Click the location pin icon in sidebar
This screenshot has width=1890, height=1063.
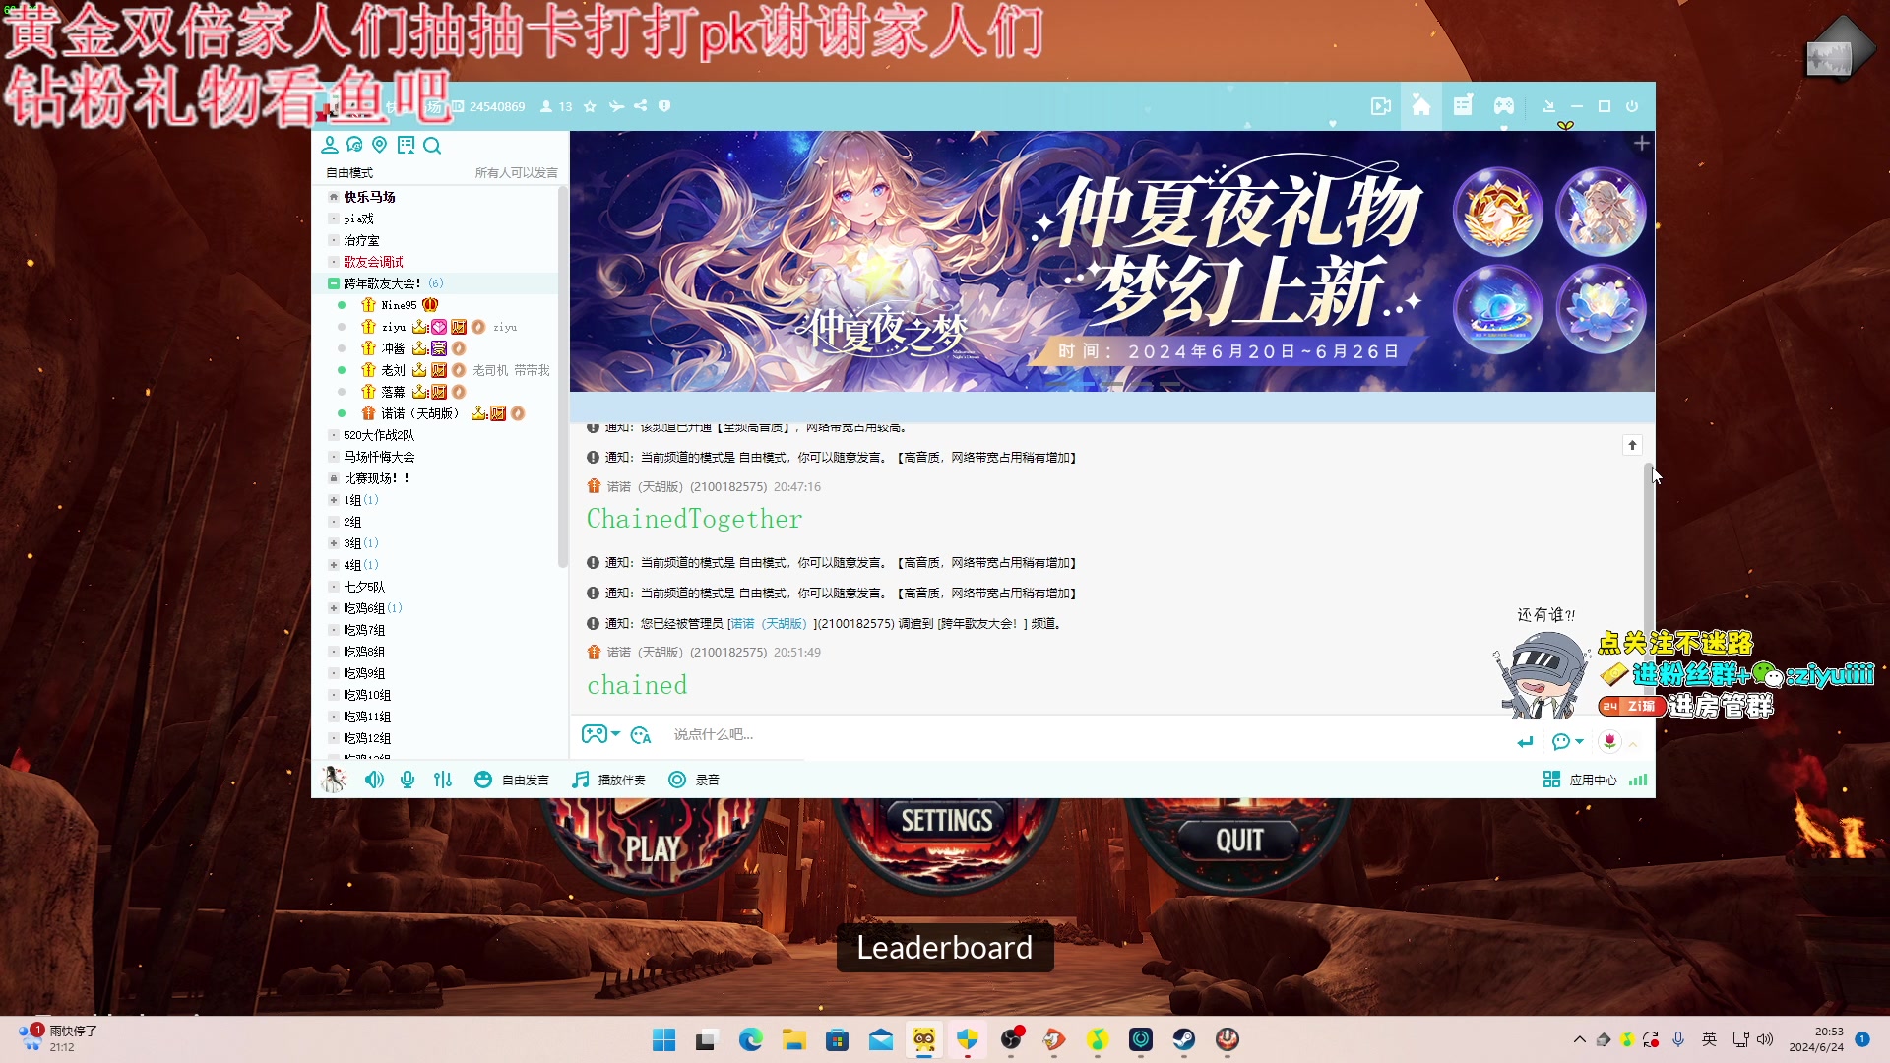point(380,146)
